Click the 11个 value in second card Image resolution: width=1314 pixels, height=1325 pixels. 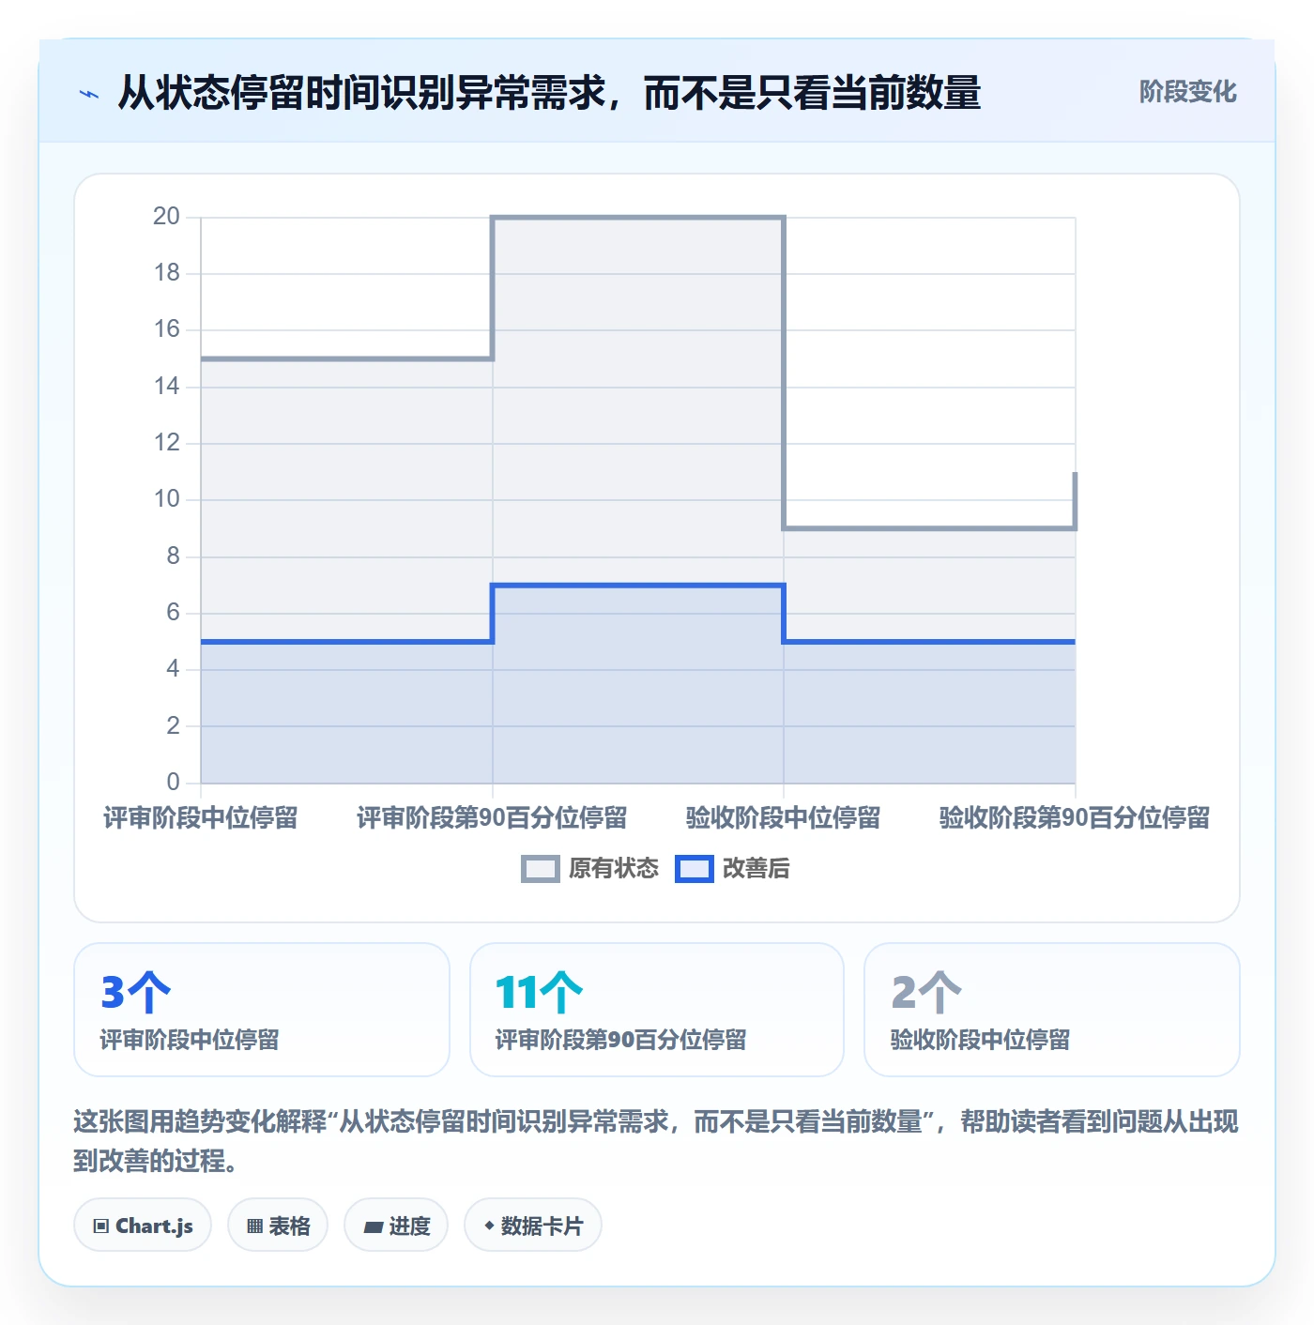(x=539, y=993)
